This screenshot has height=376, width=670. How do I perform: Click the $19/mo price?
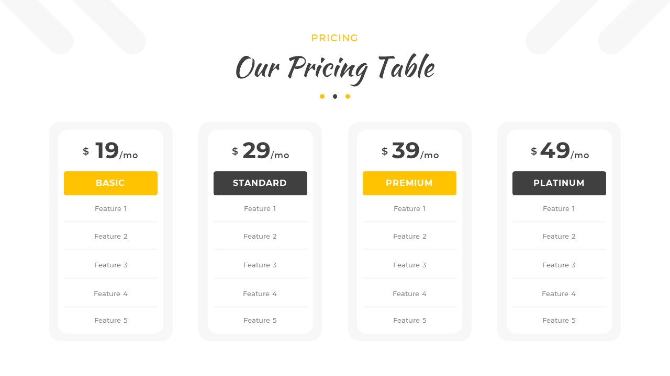pyautogui.click(x=110, y=151)
